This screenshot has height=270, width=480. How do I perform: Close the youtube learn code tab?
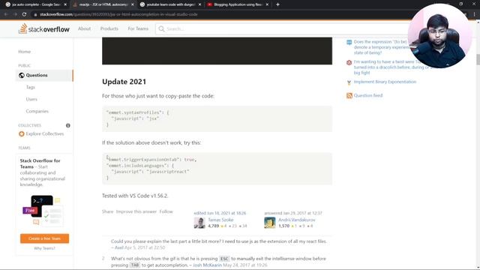pyautogui.click(x=200, y=4)
